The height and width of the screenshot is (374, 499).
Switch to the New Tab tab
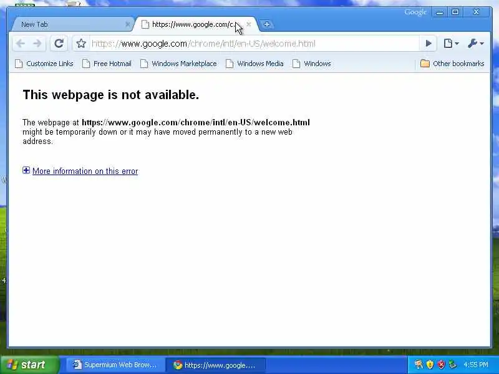(72, 24)
